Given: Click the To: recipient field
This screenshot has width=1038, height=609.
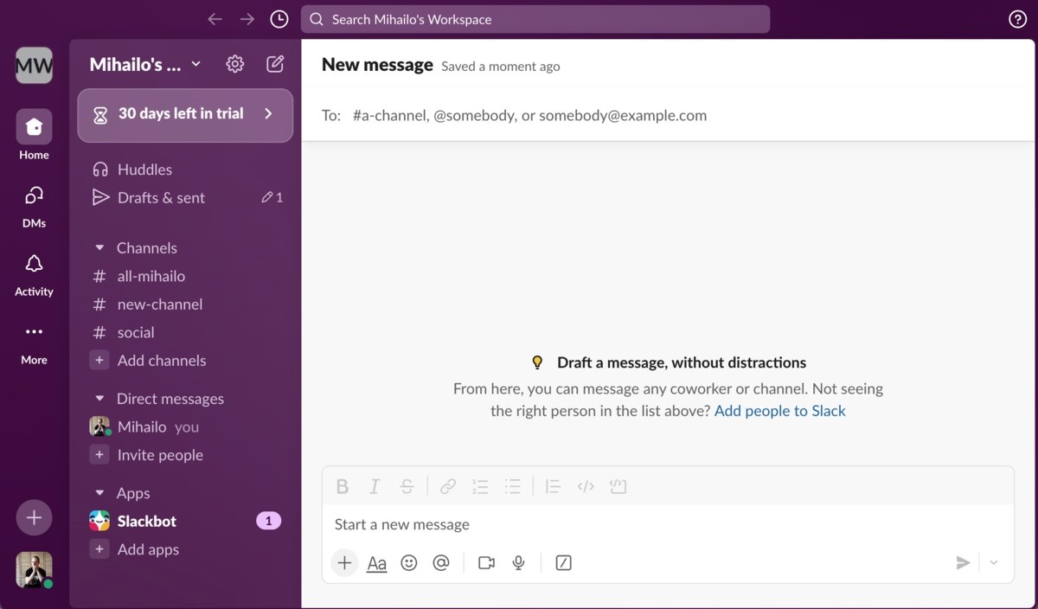Looking at the screenshot, I should coord(668,115).
